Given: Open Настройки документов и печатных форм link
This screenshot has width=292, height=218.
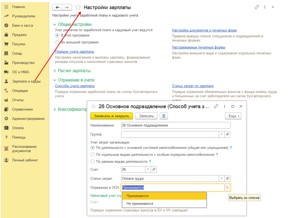Looking at the screenshot, I should (x=204, y=30).
